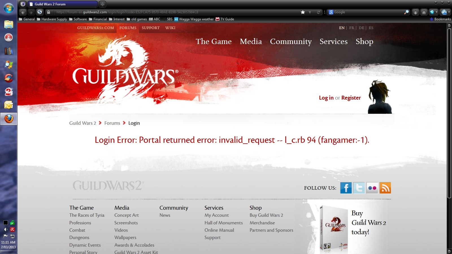
Task: Click the Register link
Action: click(351, 98)
